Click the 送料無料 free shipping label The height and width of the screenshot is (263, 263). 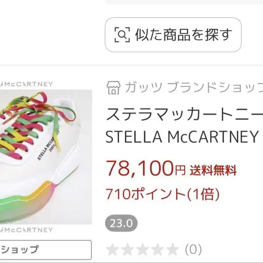(213, 170)
